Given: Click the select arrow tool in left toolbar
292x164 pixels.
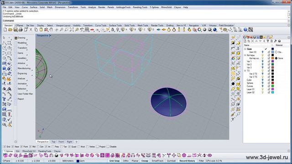Looking at the screenshot, I should pos(4,38).
